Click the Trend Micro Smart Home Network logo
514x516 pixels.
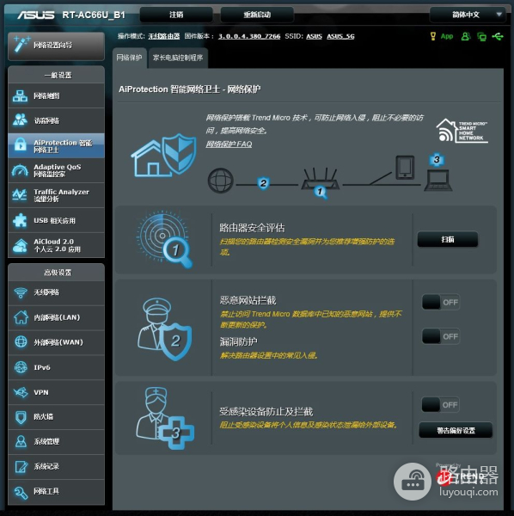462,131
